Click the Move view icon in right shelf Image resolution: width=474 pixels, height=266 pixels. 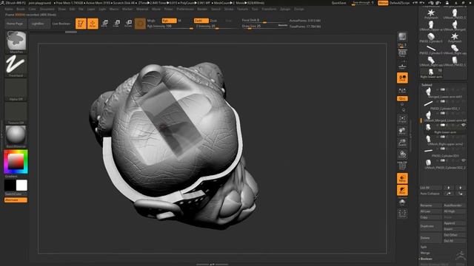(x=402, y=131)
